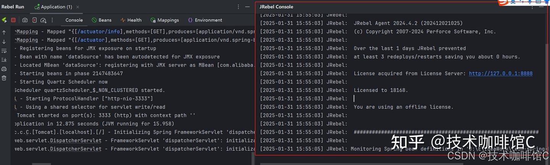This screenshot has width=550, height=165.
Task: Open the Health tab
Action: pos(131,20)
